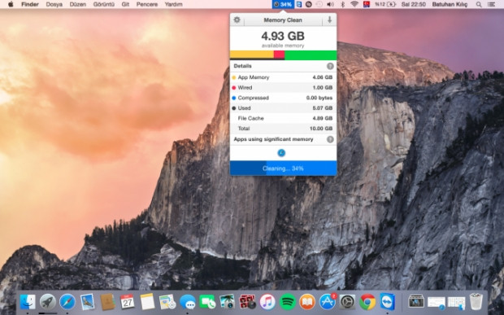Open the Pencere menu
The width and height of the screenshot is (504, 315).
click(x=147, y=5)
